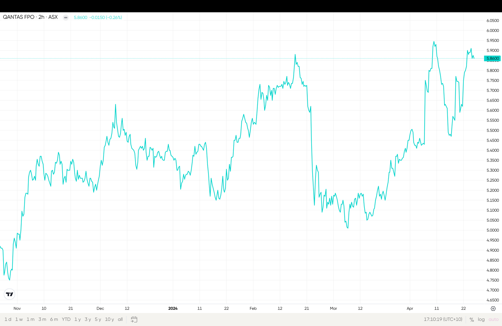Image resolution: width=502 pixels, height=326 pixels.
Task: Click the legend price value 5.8600
Action: 81,18
